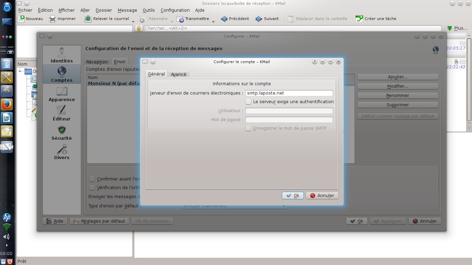Click Relever le courriel toolbar button
This screenshot has width=472, height=265.
pos(107,19)
